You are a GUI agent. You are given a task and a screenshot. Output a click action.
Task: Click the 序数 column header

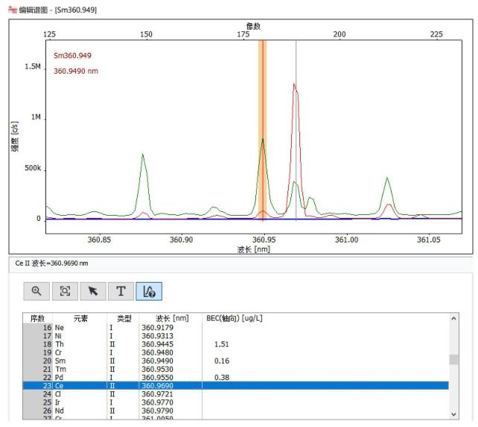pyautogui.click(x=37, y=318)
